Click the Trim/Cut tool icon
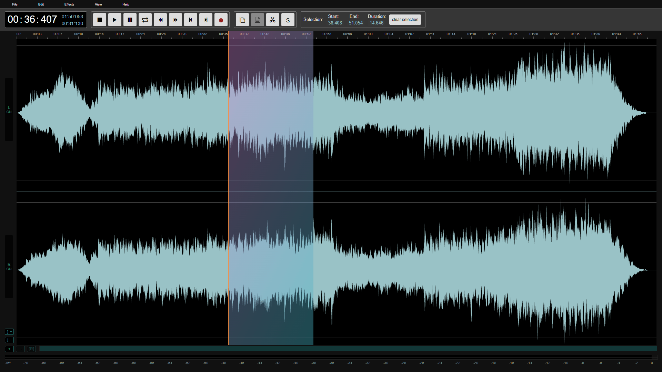Image resolution: width=662 pixels, height=372 pixels. pos(272,20)
